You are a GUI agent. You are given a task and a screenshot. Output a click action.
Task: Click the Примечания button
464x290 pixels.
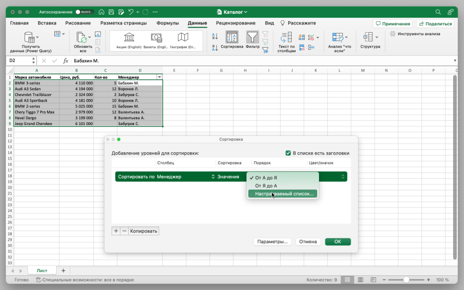click(393, 24)
